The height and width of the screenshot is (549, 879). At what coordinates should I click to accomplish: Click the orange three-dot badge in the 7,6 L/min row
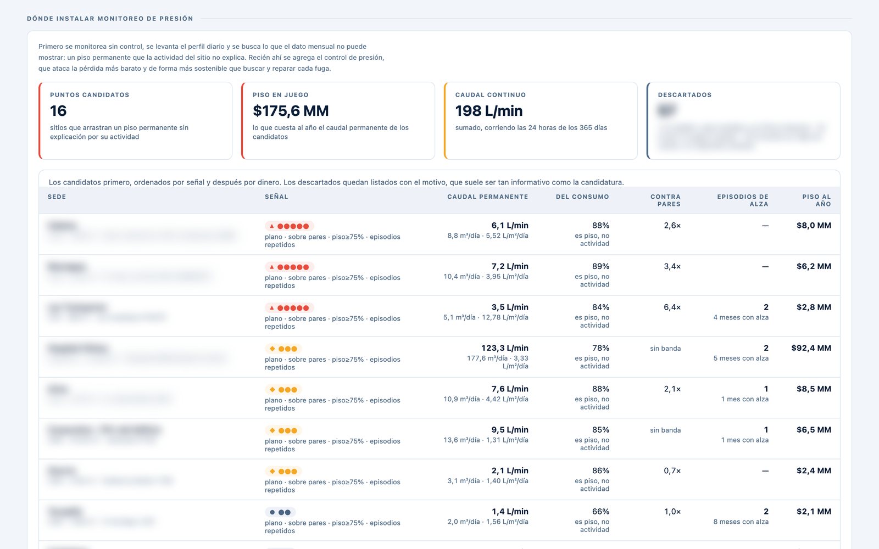(283, 390)
